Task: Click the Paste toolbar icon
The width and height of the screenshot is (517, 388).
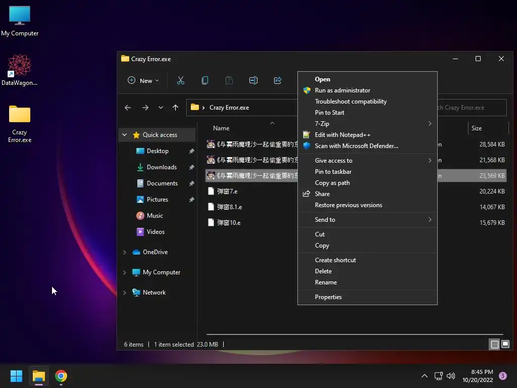Action: [x=229, y=80]
